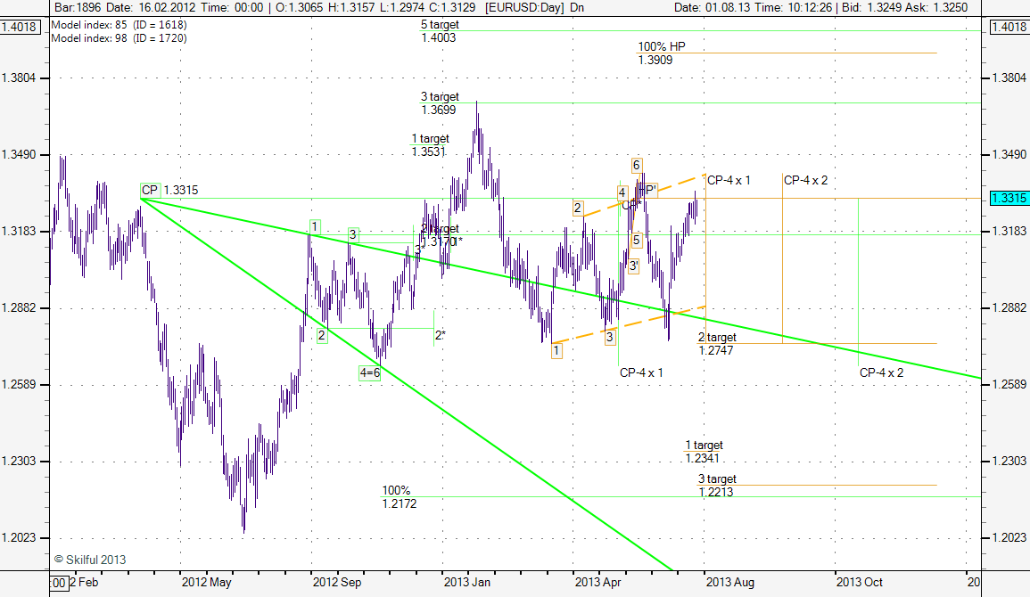Select the 5 target 1.4003 label
The image size is (1030, 597).
tap(440, 31)
